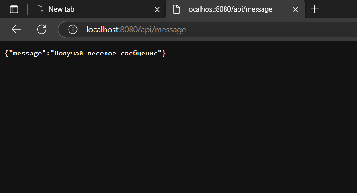
Task: Click the word "Получай" in response
Action: (x=68, y=54)
